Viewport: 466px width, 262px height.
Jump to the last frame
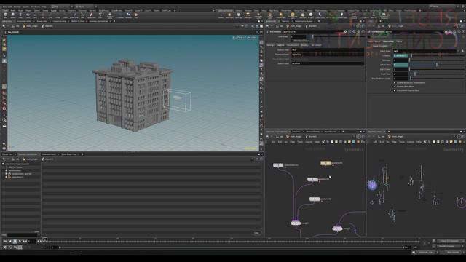tap(25, 241)
